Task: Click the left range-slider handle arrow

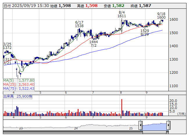Action: pyautogui.click(x=141, y=125)
